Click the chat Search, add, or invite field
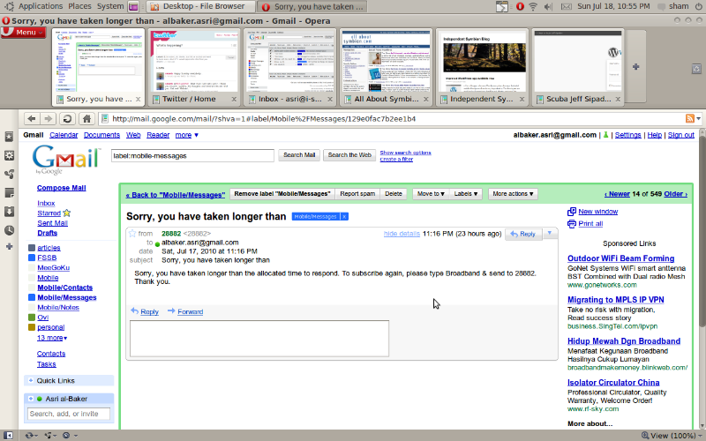Screen dimensions: 706x441 (x=69, y=414)
